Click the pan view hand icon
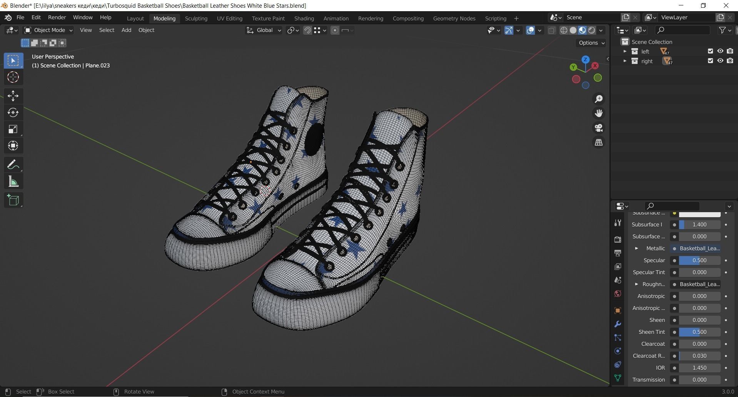 [599, 113]
